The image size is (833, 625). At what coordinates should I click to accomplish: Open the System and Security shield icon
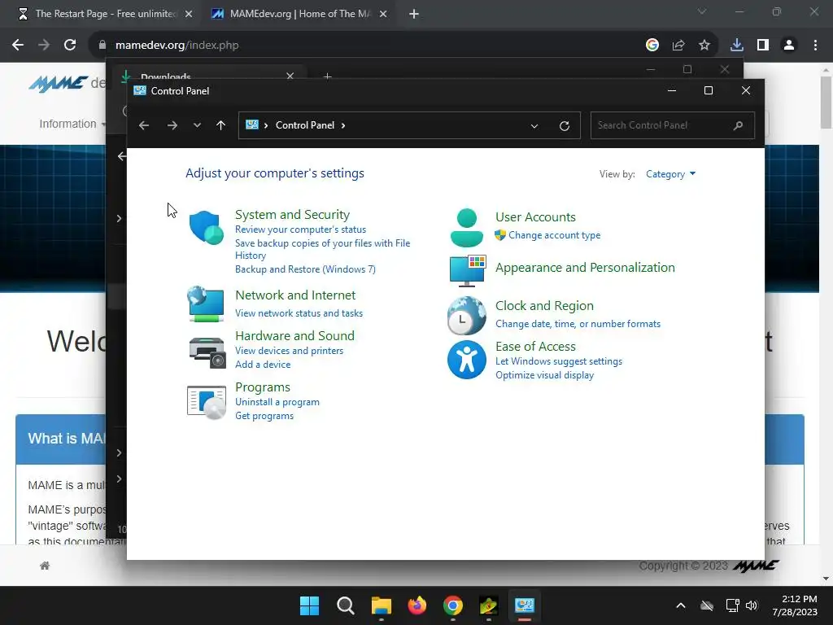point(206,227)
